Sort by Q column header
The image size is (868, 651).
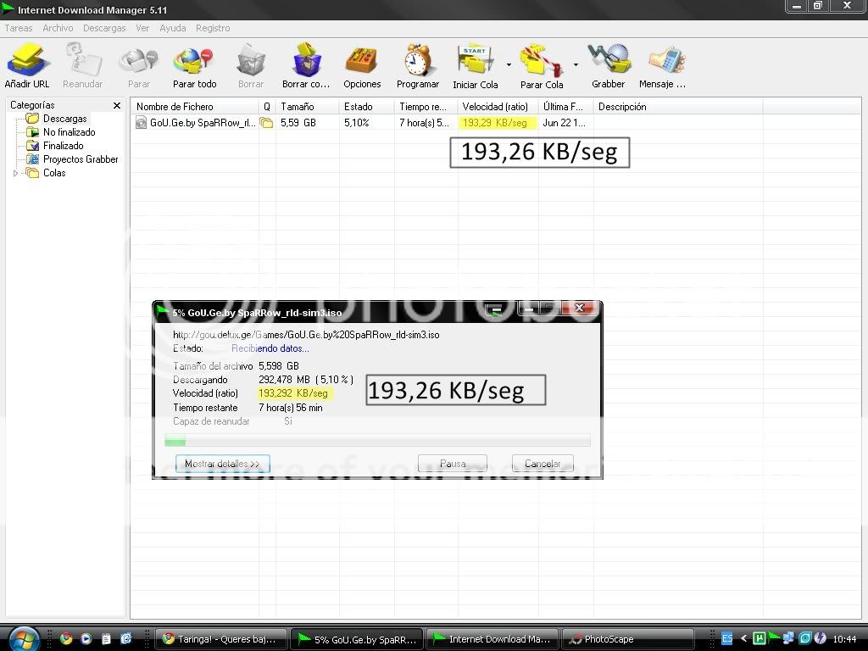pyautogui.click(x=267, y=106)
